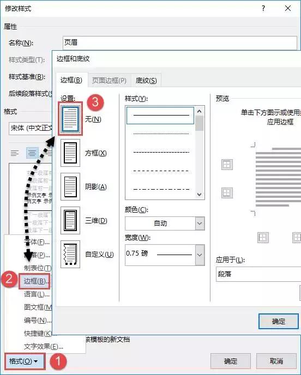Click 确定 in the Modify Style dialog

[231, 361]
